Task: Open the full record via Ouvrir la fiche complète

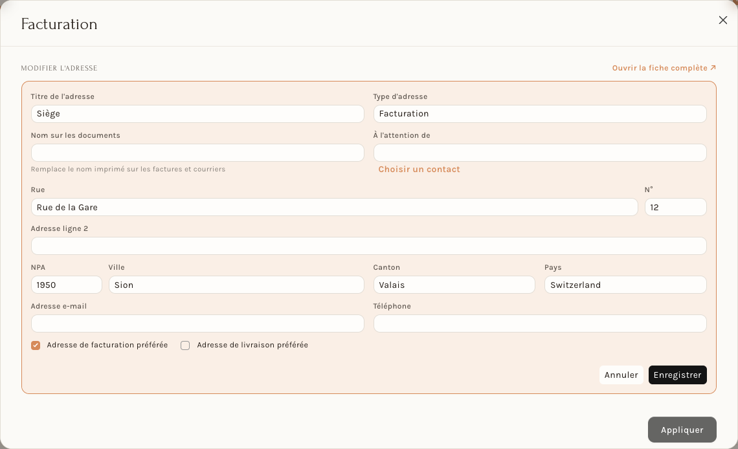Action: tap(664, 68)
